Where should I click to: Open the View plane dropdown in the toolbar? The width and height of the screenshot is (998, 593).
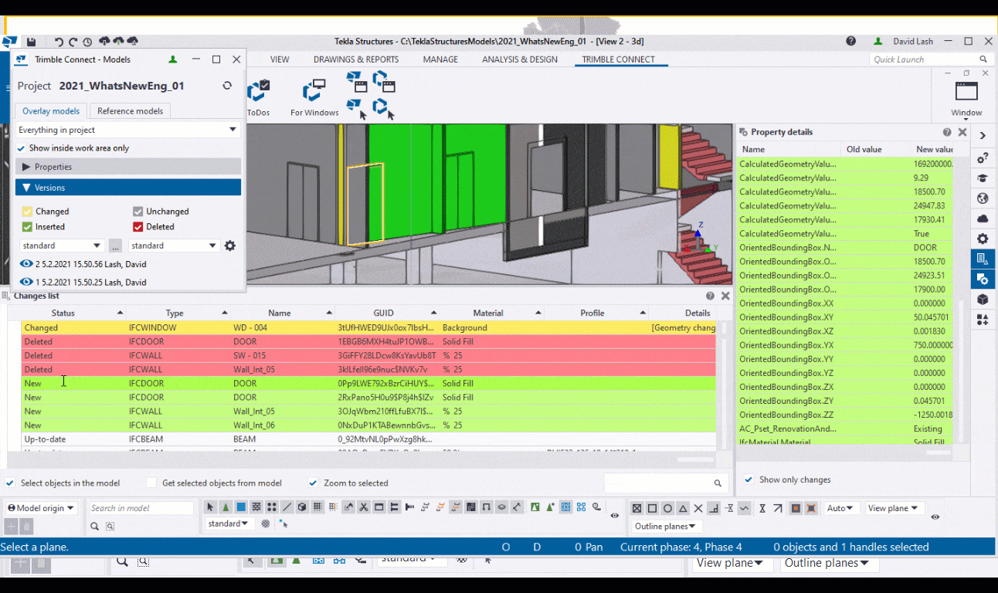(894, 508)
